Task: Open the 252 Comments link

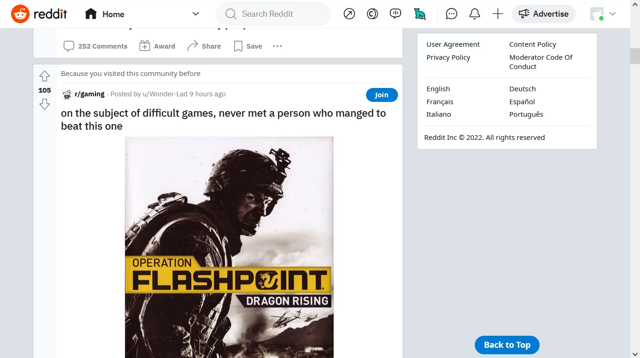Action: click(x=95, y=46)
